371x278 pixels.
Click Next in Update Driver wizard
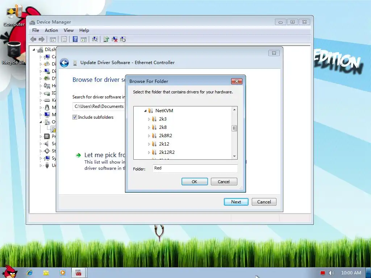click(236, 202)
